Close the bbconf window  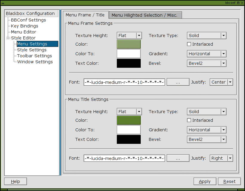point(242,3)
